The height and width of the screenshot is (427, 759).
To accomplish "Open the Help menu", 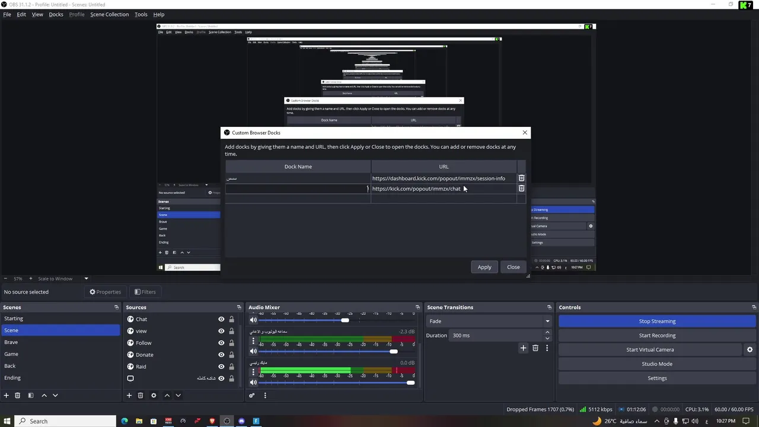I will click(x=159, y=14).
